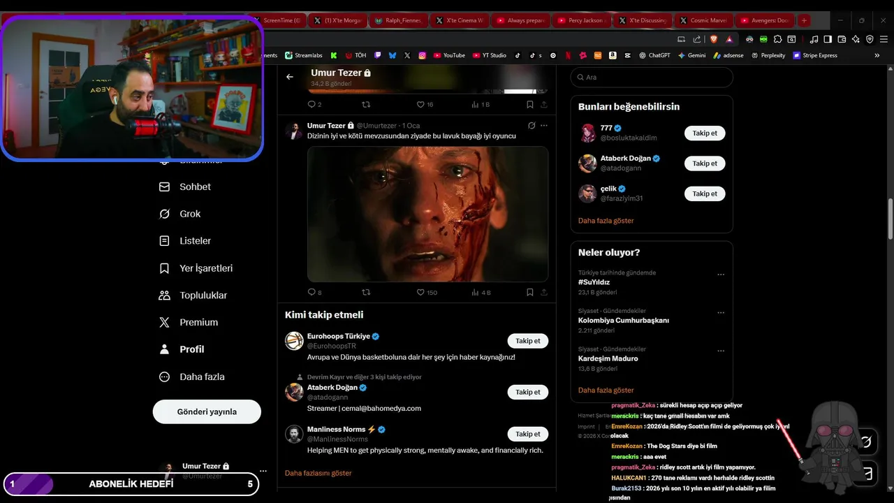Open Eurohoops Türkiye profile avatar
The width and height of the screenshot is (894, 503).
coord(294,341)
